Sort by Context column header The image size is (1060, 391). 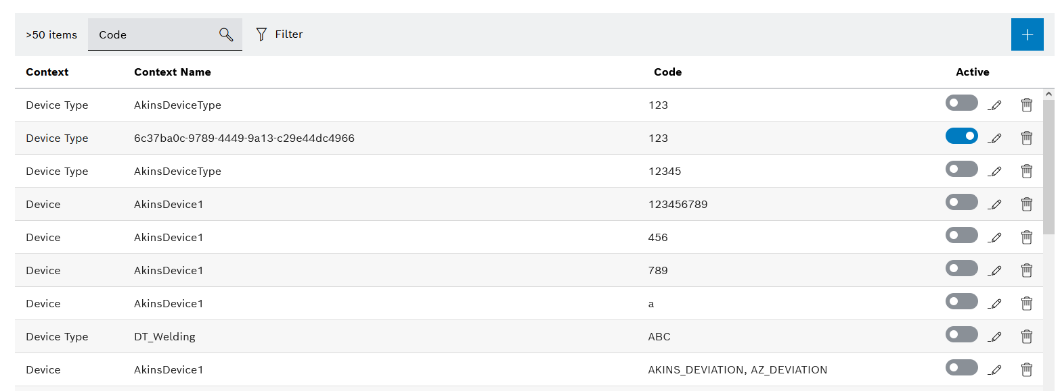click(47, 72)
